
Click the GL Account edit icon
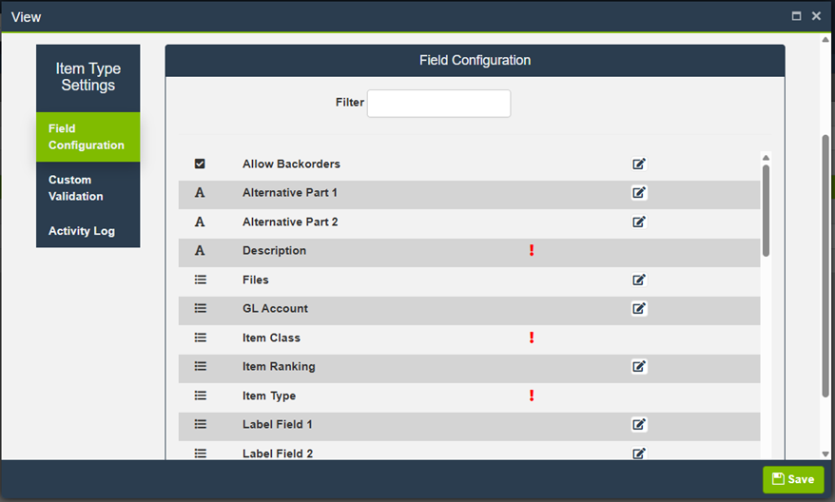coord(639,308)
